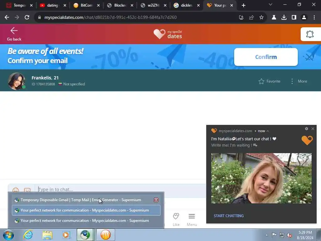Open the notifications bell
The image size is (321, 241).
point(310,34)
